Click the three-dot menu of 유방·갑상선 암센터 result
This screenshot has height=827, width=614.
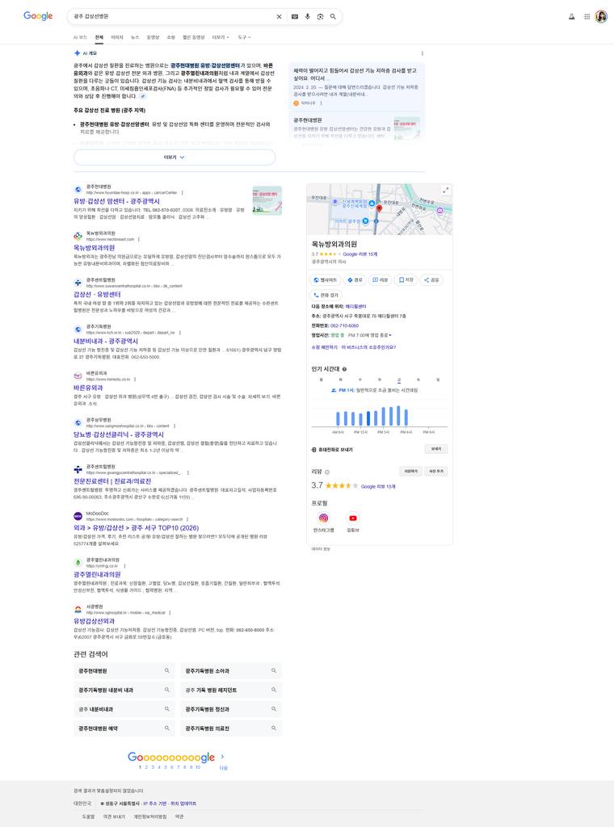(183, 193)
